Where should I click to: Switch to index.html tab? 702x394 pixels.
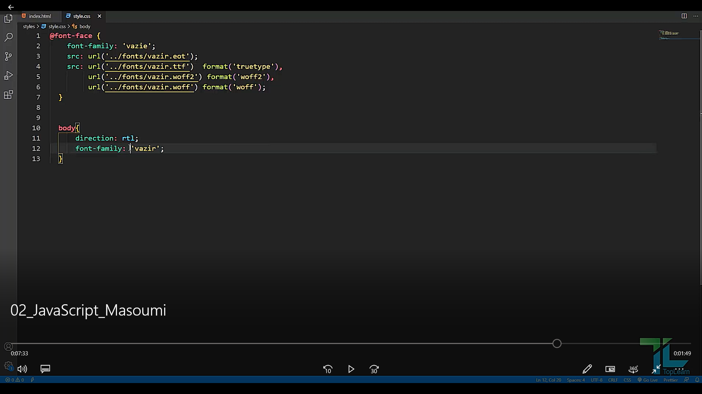39,16
